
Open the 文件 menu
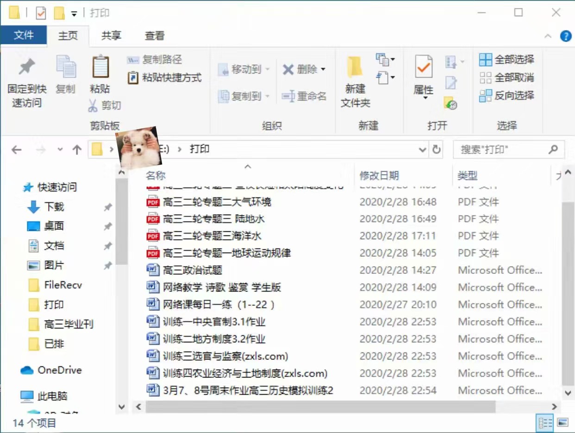click(24, 36)
